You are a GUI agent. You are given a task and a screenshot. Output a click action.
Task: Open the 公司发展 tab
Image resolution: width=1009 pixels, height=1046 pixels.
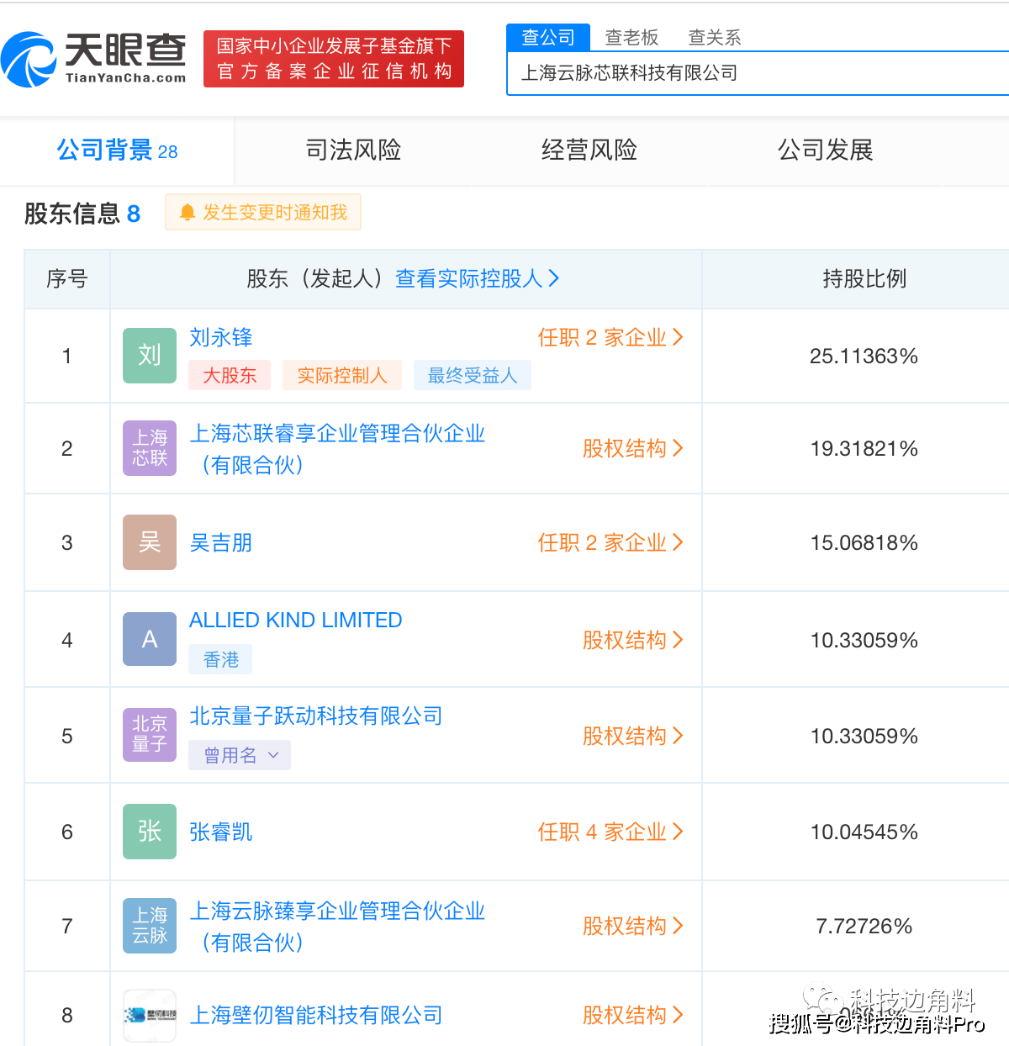pyautogui.click(x=826, y=151)
